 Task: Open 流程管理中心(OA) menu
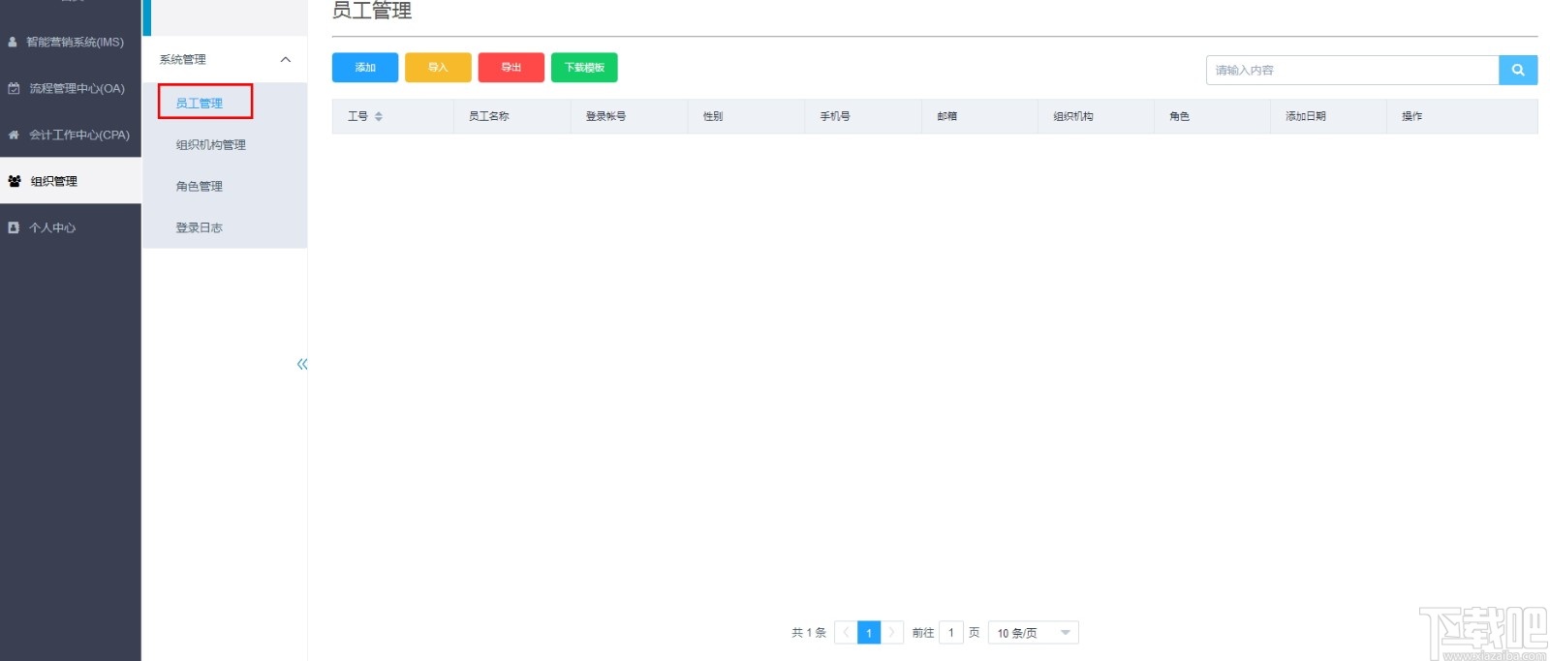71,88
